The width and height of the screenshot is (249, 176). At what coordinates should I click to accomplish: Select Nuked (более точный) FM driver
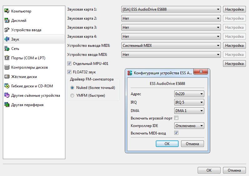click(72, 88)
